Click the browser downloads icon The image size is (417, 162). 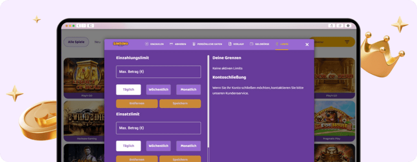(x=348, y=26)
